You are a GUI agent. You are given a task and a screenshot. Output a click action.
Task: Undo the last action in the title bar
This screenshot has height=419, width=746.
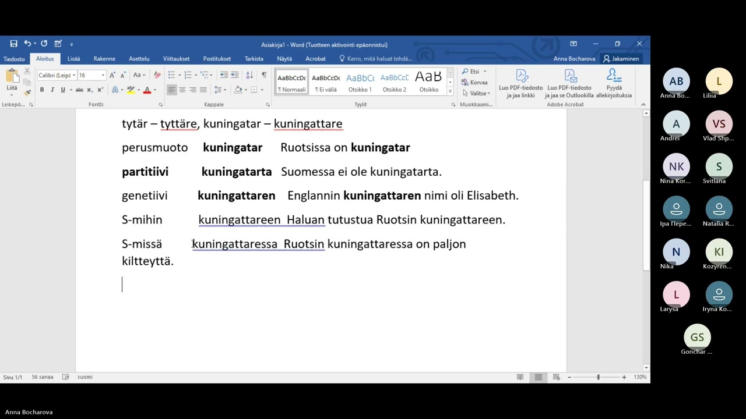27,44
